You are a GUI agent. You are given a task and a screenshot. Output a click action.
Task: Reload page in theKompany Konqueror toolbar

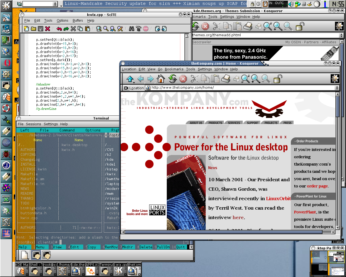172,79
